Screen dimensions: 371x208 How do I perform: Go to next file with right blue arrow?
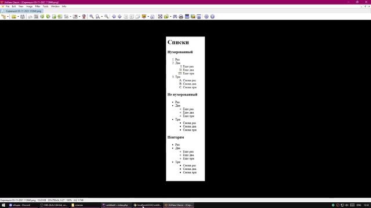tap(120, 17)
